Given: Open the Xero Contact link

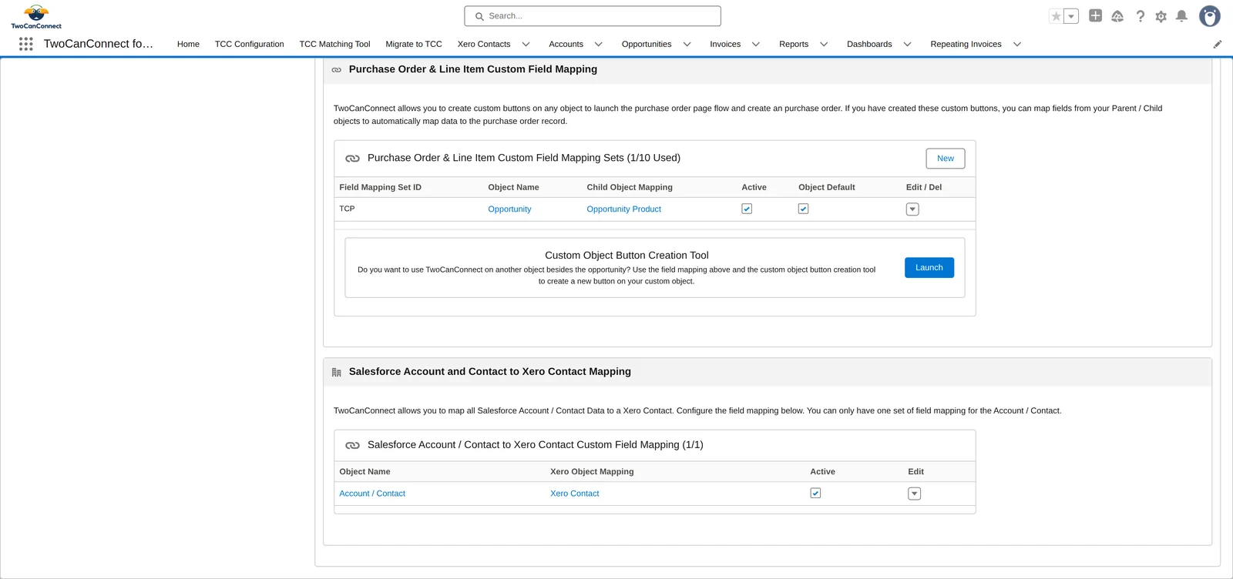Looking at the screenshot, I should 574,494.
